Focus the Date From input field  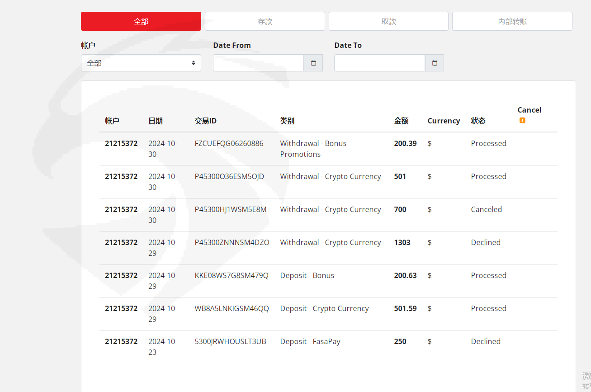(258, 63)
